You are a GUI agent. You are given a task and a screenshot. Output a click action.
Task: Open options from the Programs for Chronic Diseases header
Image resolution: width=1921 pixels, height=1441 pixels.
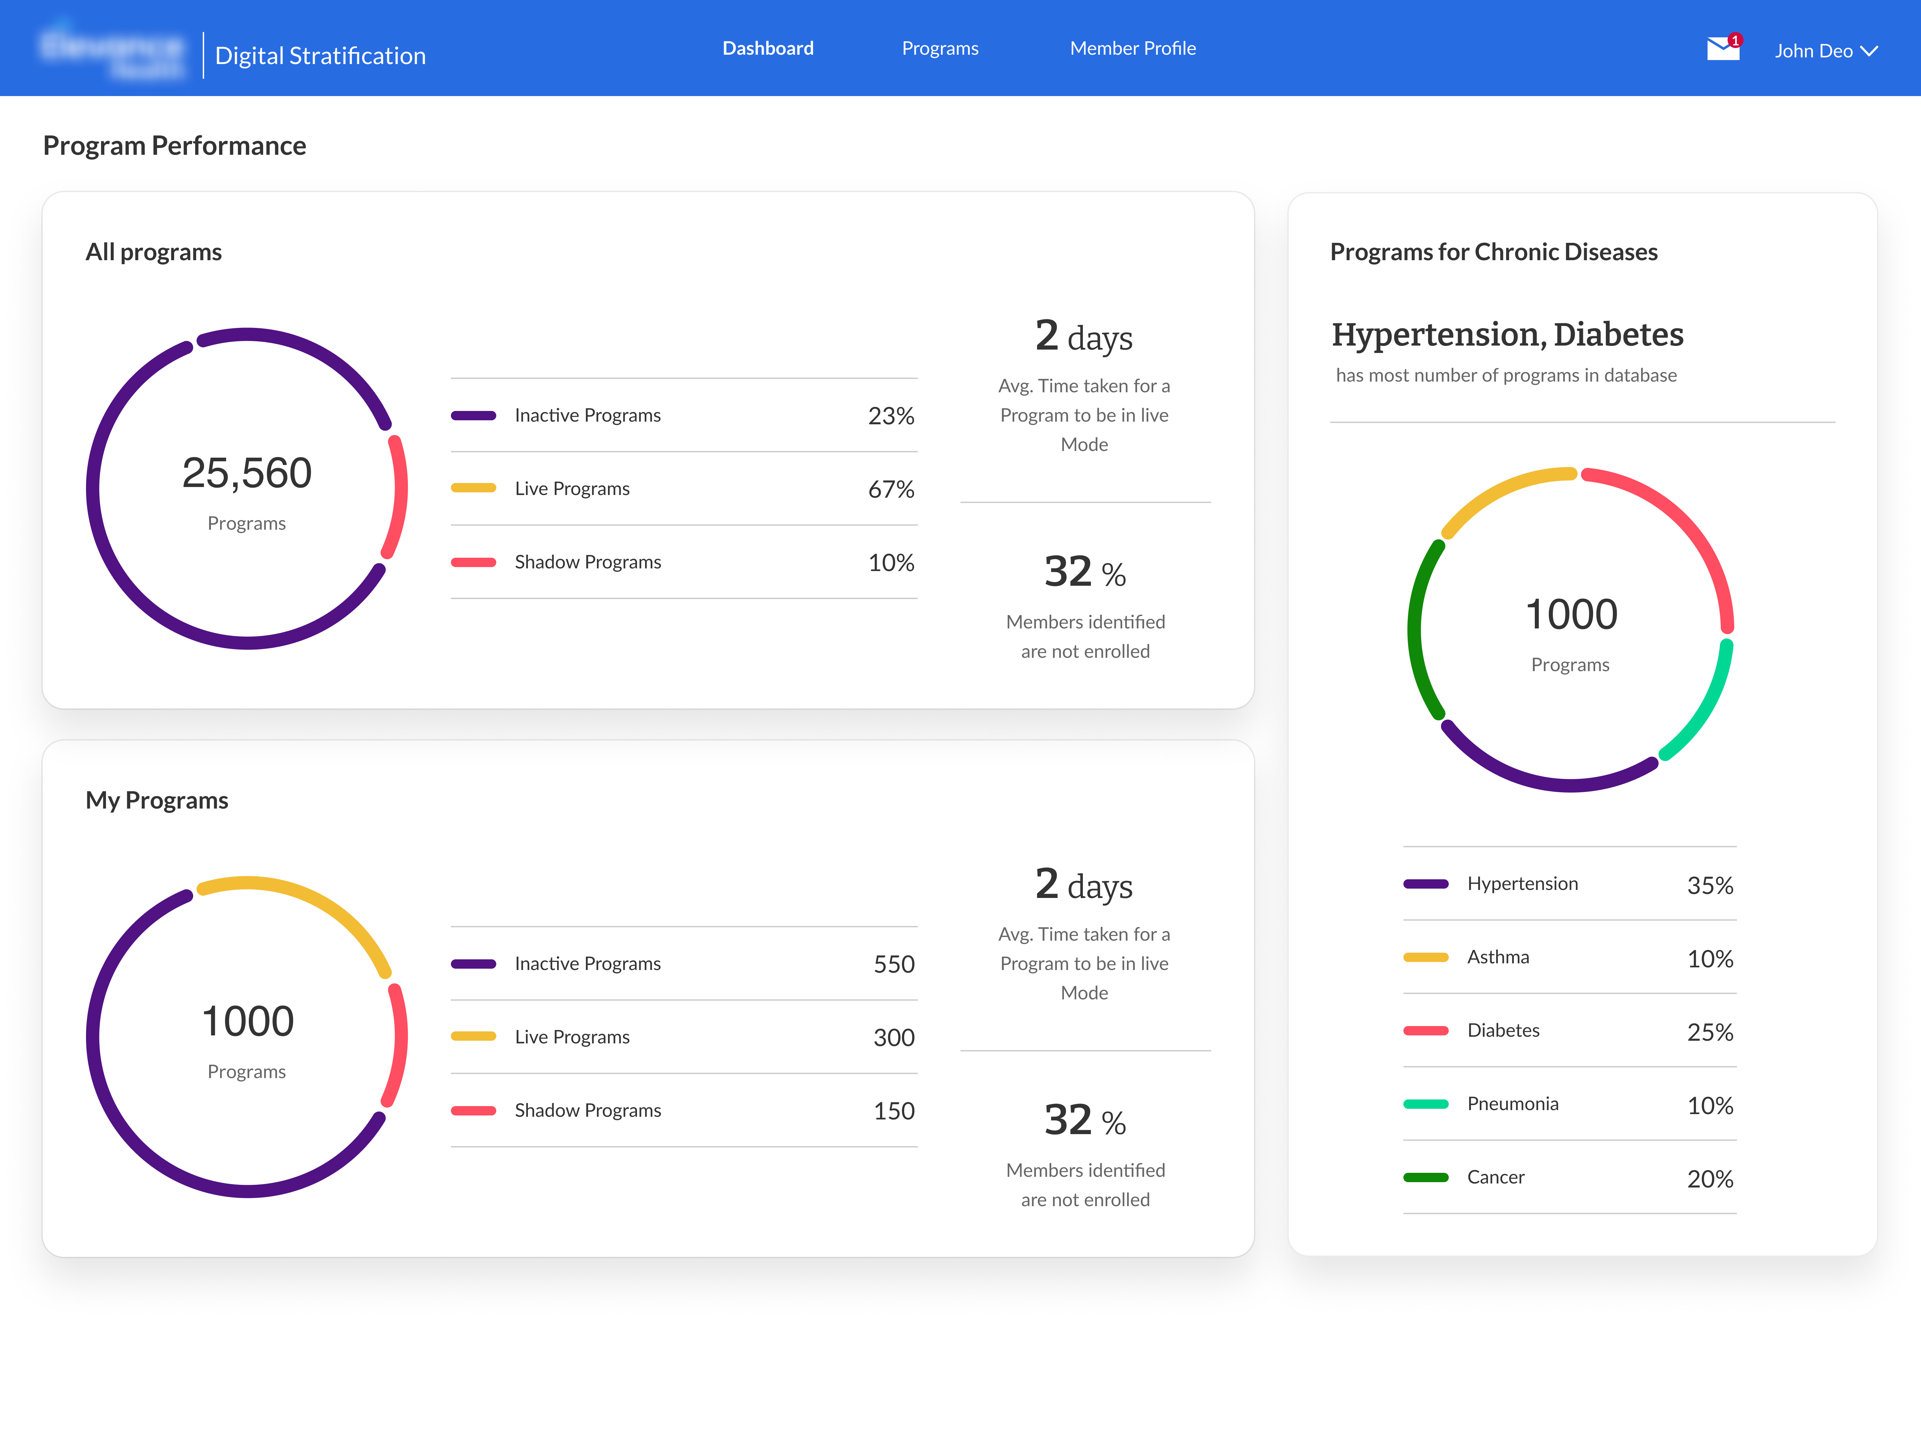(x=1494, y=252)
